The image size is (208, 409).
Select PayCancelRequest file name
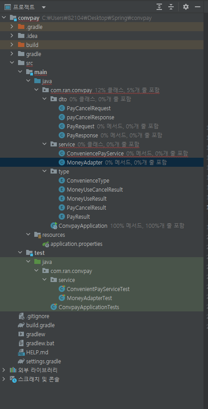(x=89, y=108)
